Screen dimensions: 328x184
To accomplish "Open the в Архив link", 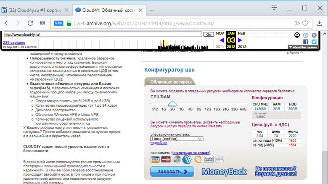I will [x=295, y=53].
